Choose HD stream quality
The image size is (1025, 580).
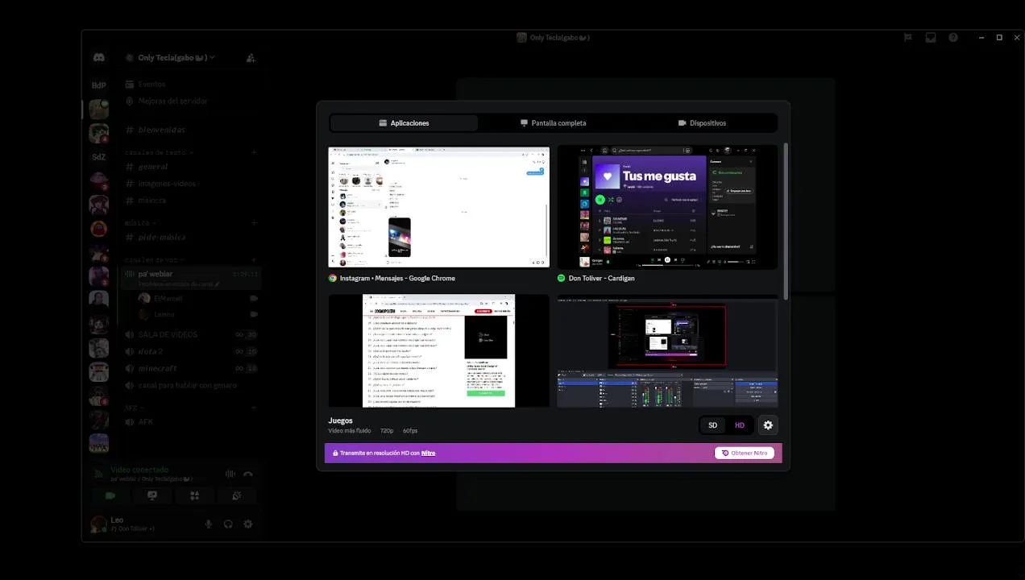[x=740, y=425]
